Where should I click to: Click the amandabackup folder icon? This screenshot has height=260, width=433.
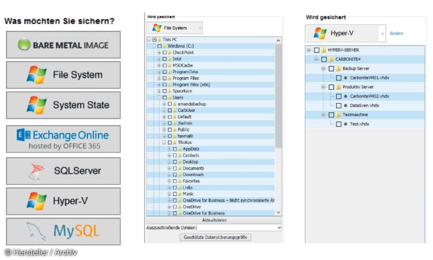point(175,104)
